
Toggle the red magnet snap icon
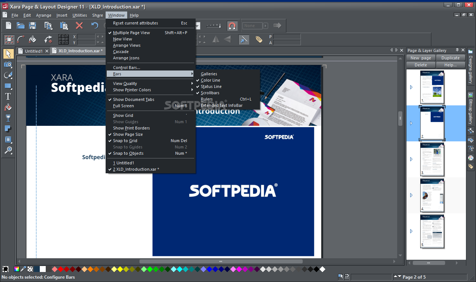(232, 26)
